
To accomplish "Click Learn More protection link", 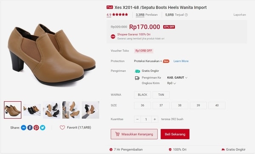I will 181,61.
